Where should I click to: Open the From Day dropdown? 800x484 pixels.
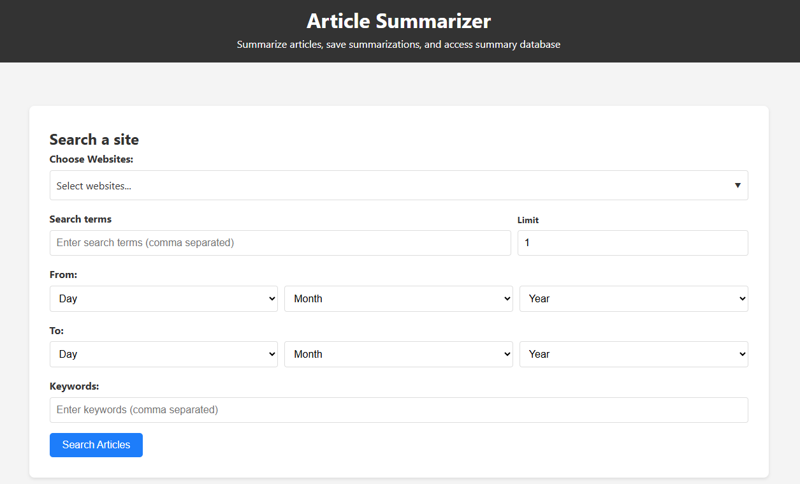(x=163, y=298)
